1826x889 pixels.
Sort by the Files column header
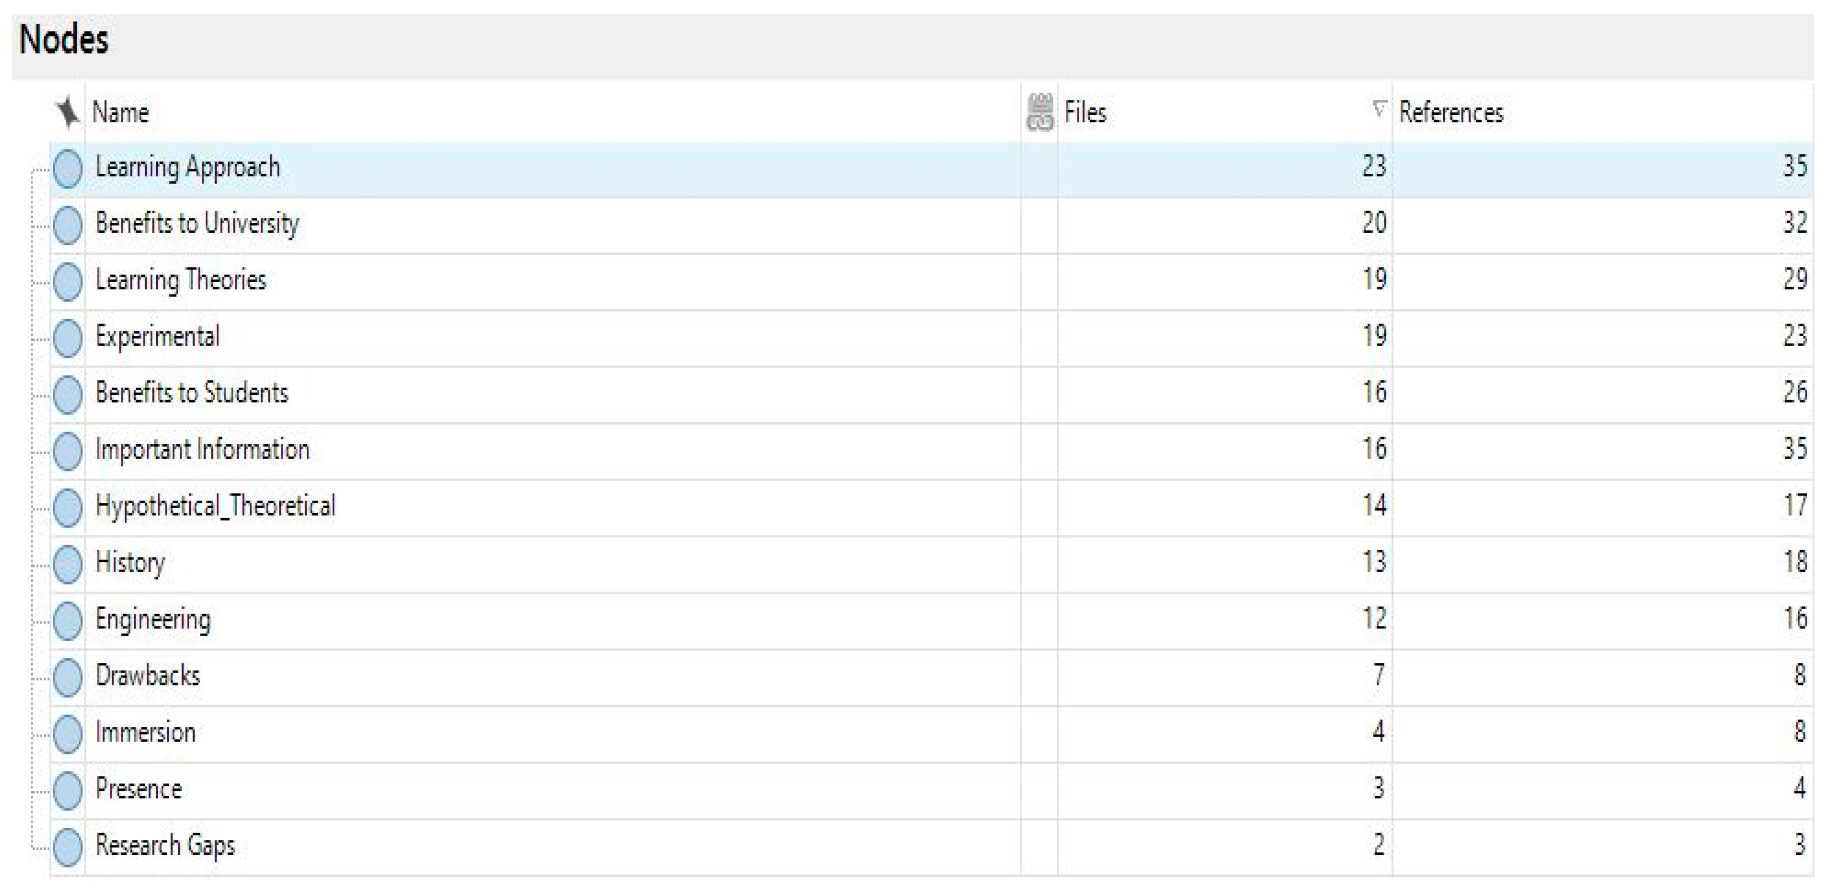[x=1085, y=112]
